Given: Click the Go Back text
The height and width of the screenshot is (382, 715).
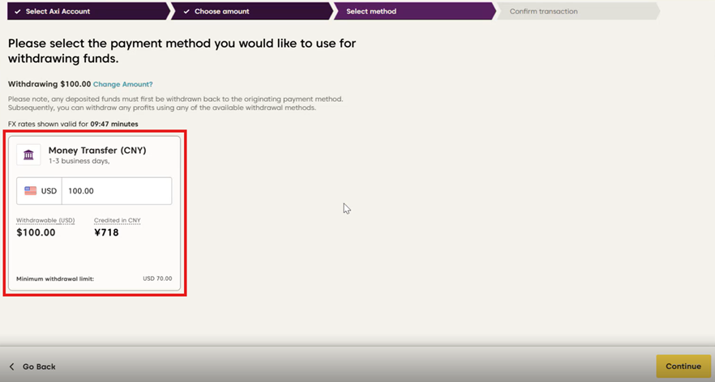Looking at the screenshot, I should click(x=39, y=367).
